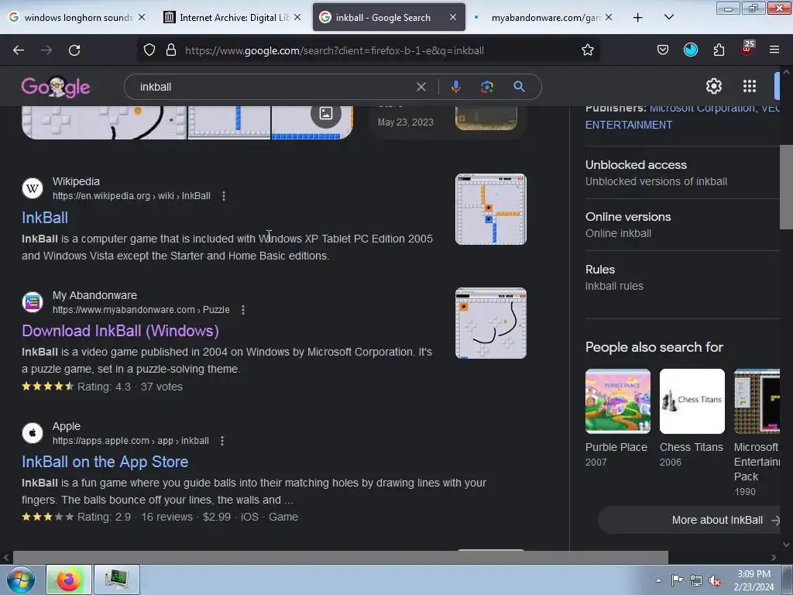Viewport: 793px width, 595px height.
Task: Open a new browser tab
Action: point(638,18)
